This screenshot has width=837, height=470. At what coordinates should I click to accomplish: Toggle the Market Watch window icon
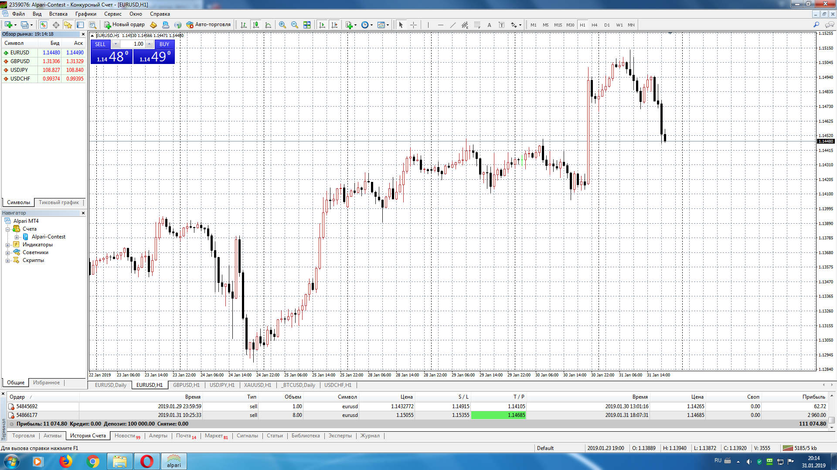pyautogui.click(x=43, y=25)
